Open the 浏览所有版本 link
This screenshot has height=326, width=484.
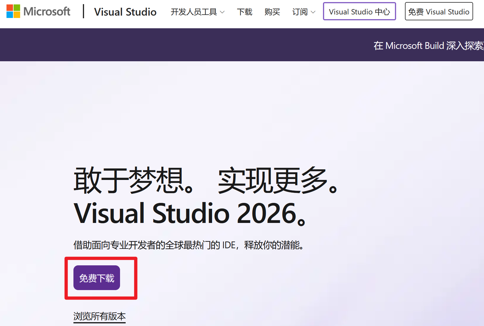[x=99, y=316]
